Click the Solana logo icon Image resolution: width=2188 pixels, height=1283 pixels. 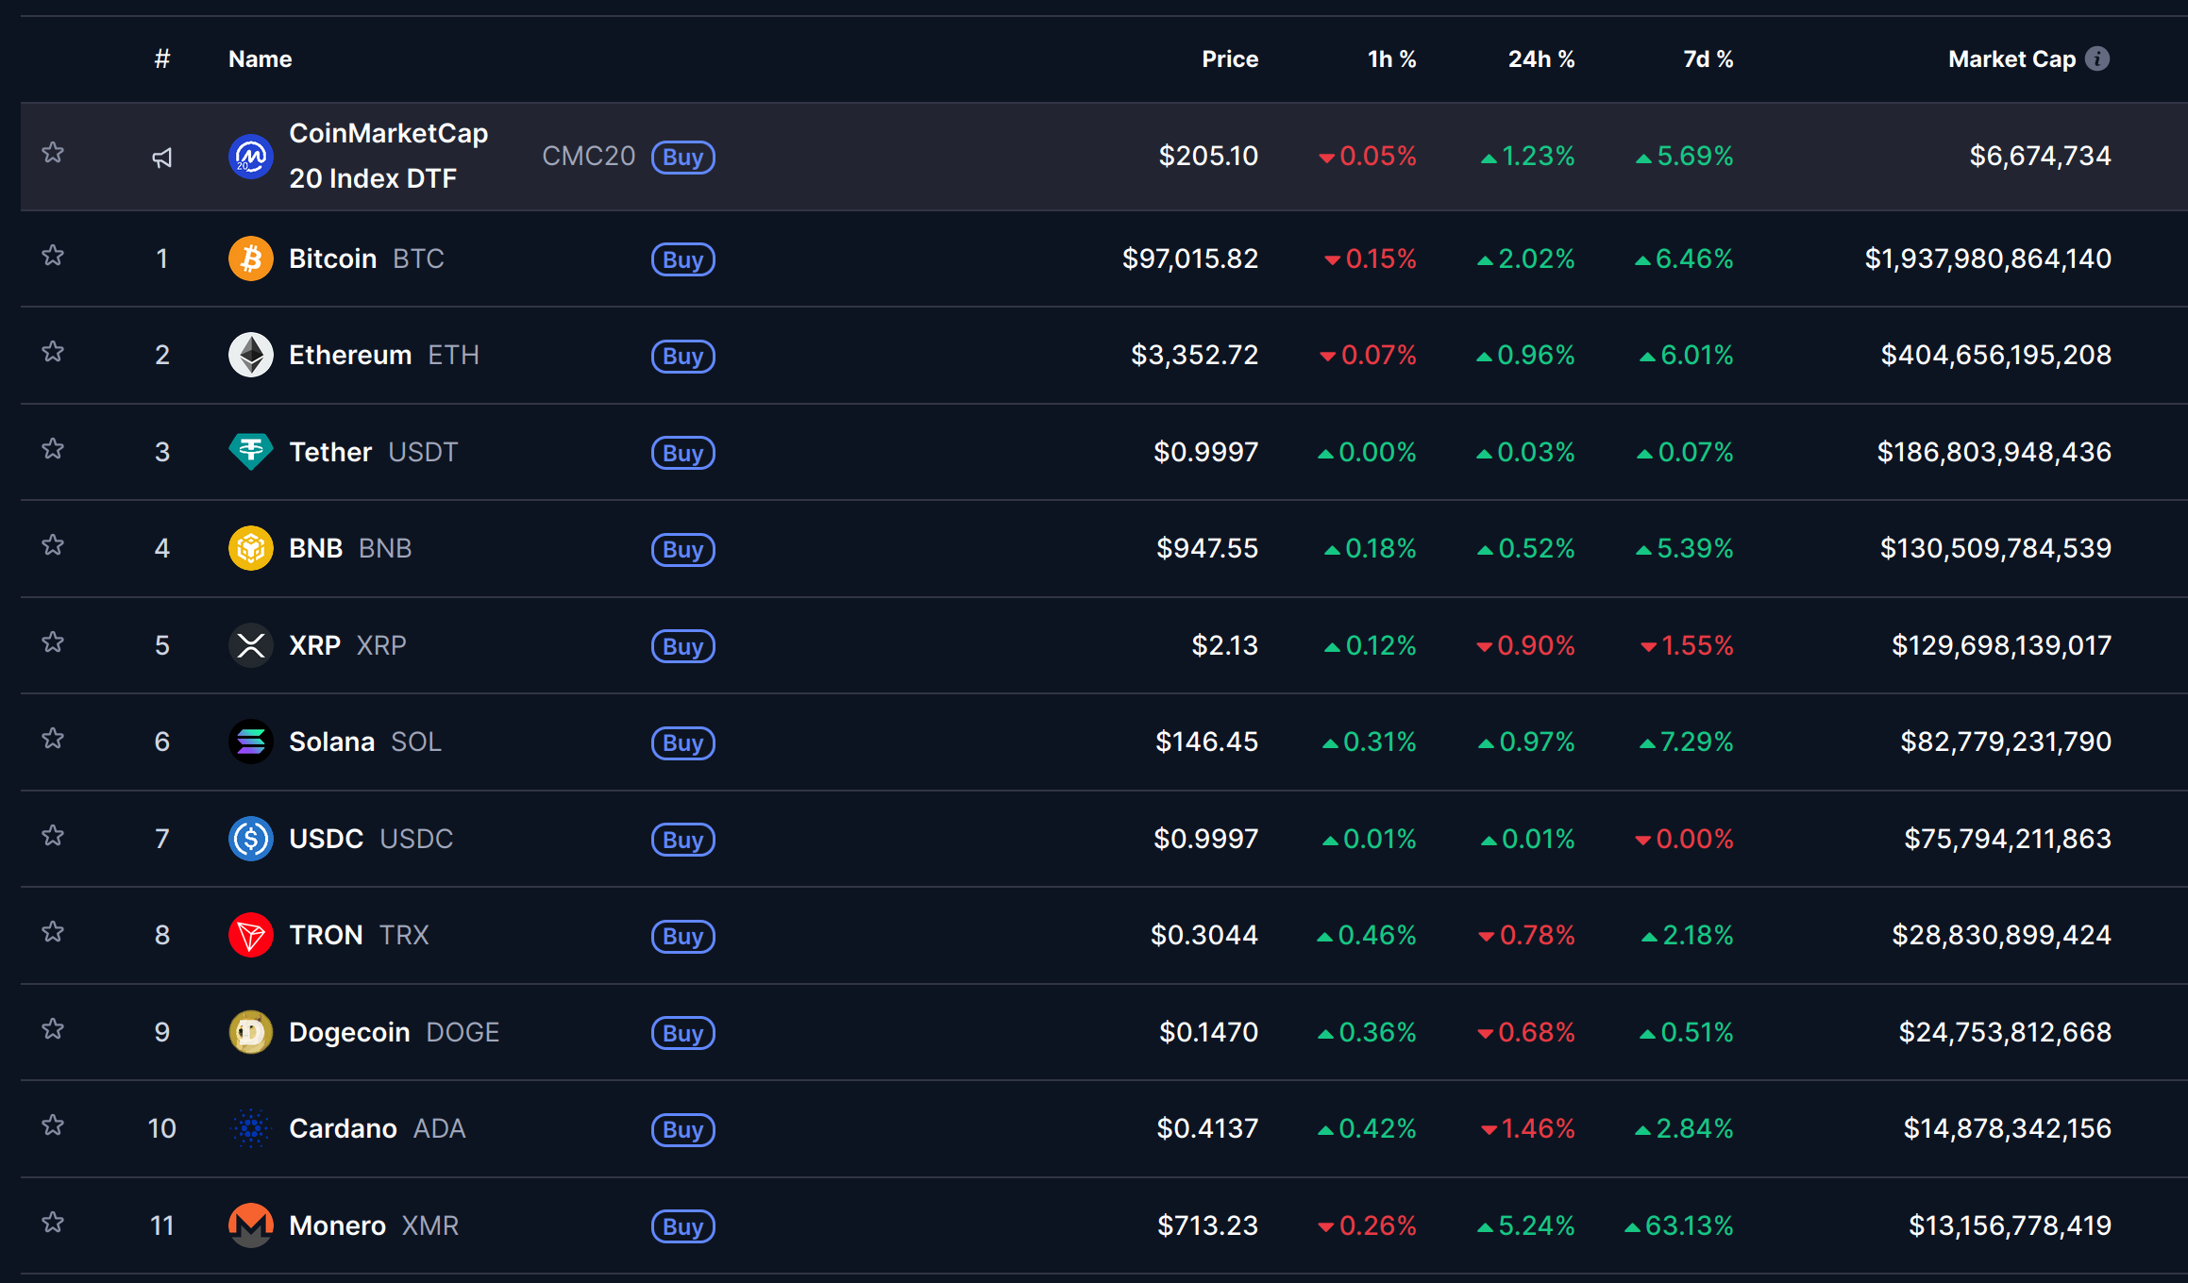point(250,741)
